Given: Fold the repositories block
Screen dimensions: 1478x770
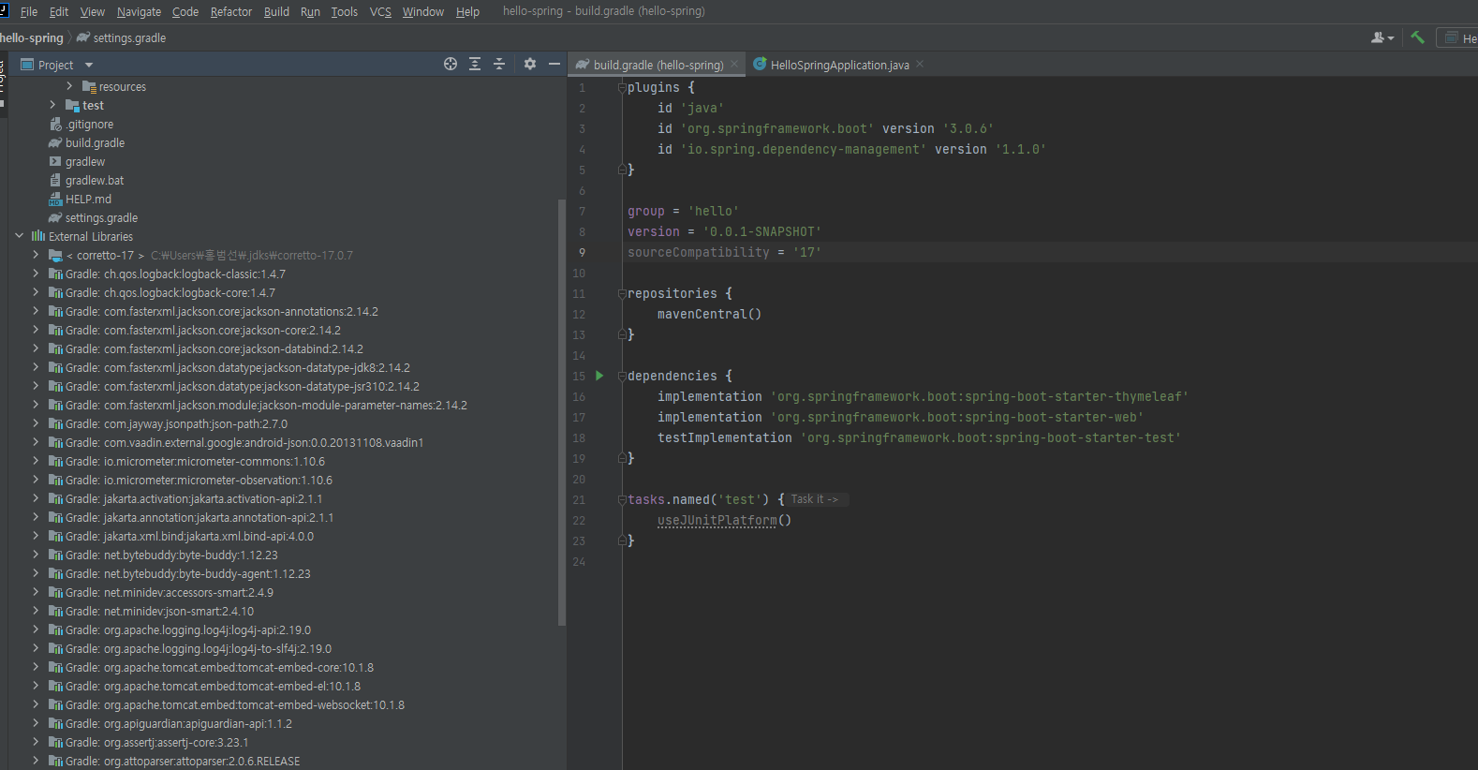Looking at the screenshot, I should [x=622, y=293].
